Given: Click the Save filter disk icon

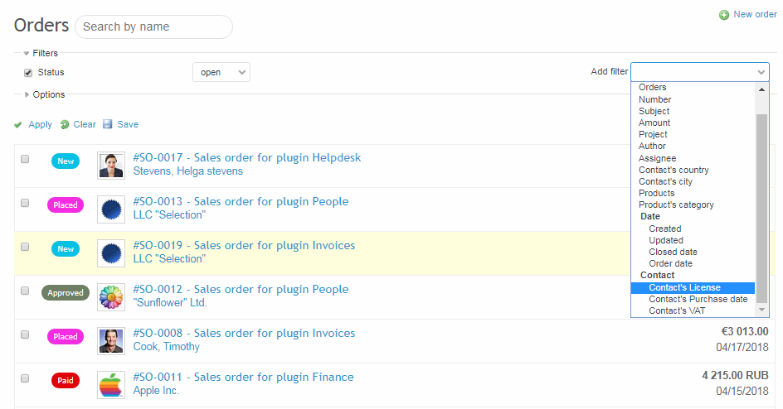Looking at the screenshot, I should pyautogui.click(x=107, y=125).
